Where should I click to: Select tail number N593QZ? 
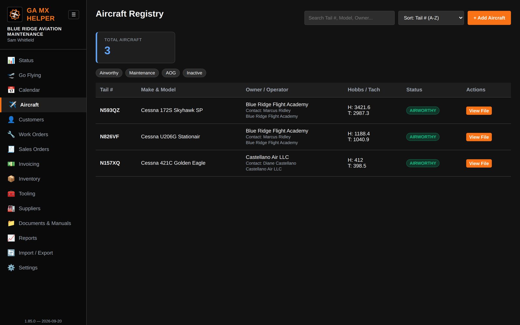pos(110,110)
